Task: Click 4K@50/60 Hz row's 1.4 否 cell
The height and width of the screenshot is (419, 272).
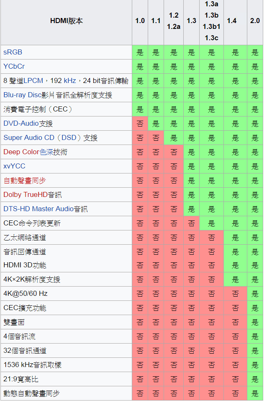Action: coord(236,294)
